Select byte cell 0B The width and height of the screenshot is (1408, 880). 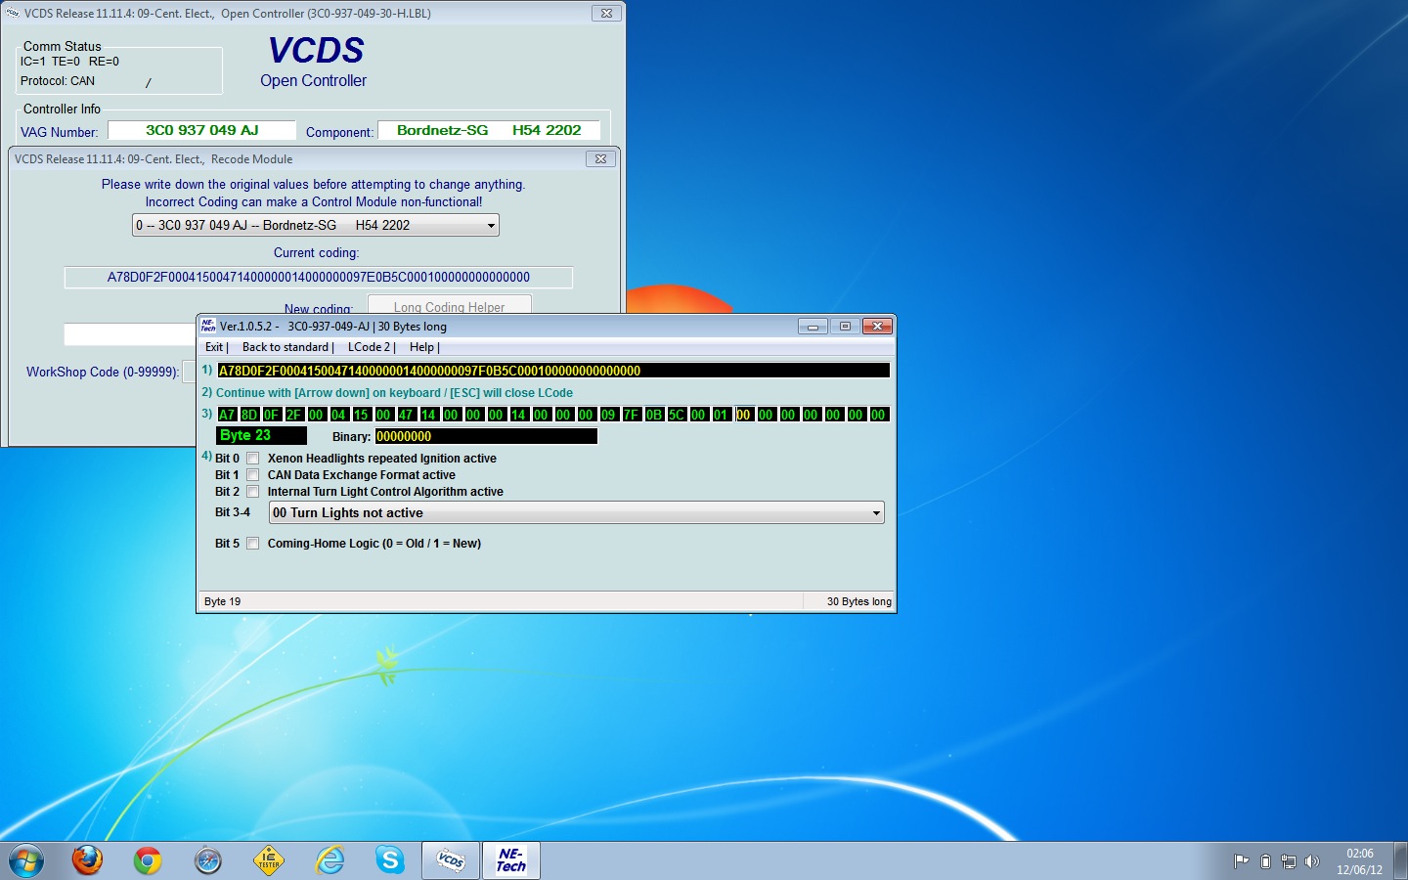point(654,415)
